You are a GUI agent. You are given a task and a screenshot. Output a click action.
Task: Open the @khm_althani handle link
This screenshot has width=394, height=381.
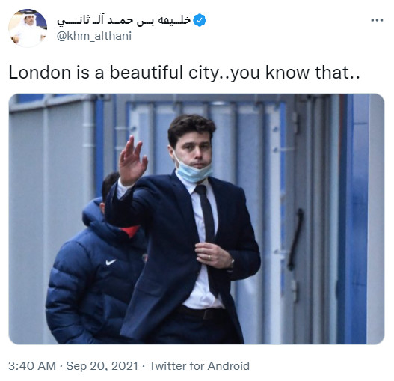pos(94,36)
